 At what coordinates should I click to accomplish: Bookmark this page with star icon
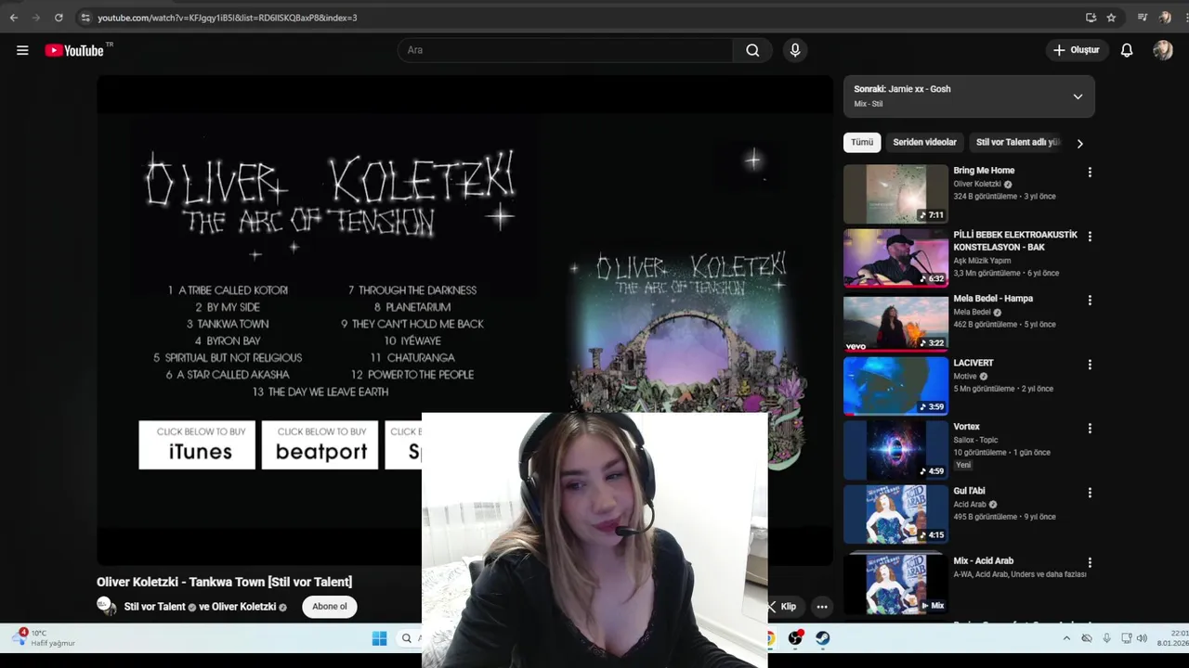(x=1111, y=18)
